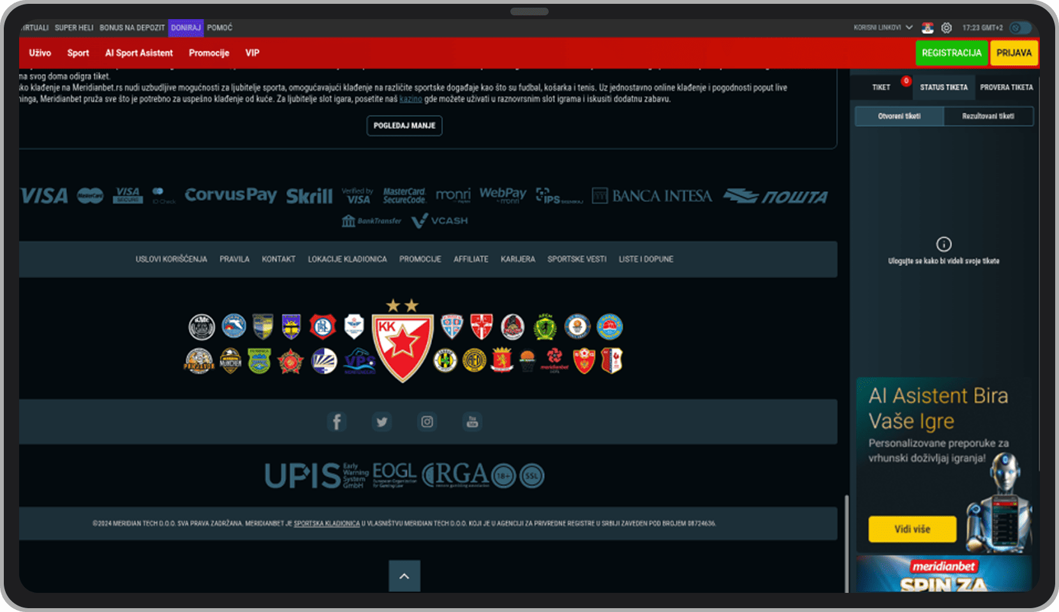Open the Affiliate footer link
Image resolution: width=1059 pixels, height=612 pixels.
[471, 259]
